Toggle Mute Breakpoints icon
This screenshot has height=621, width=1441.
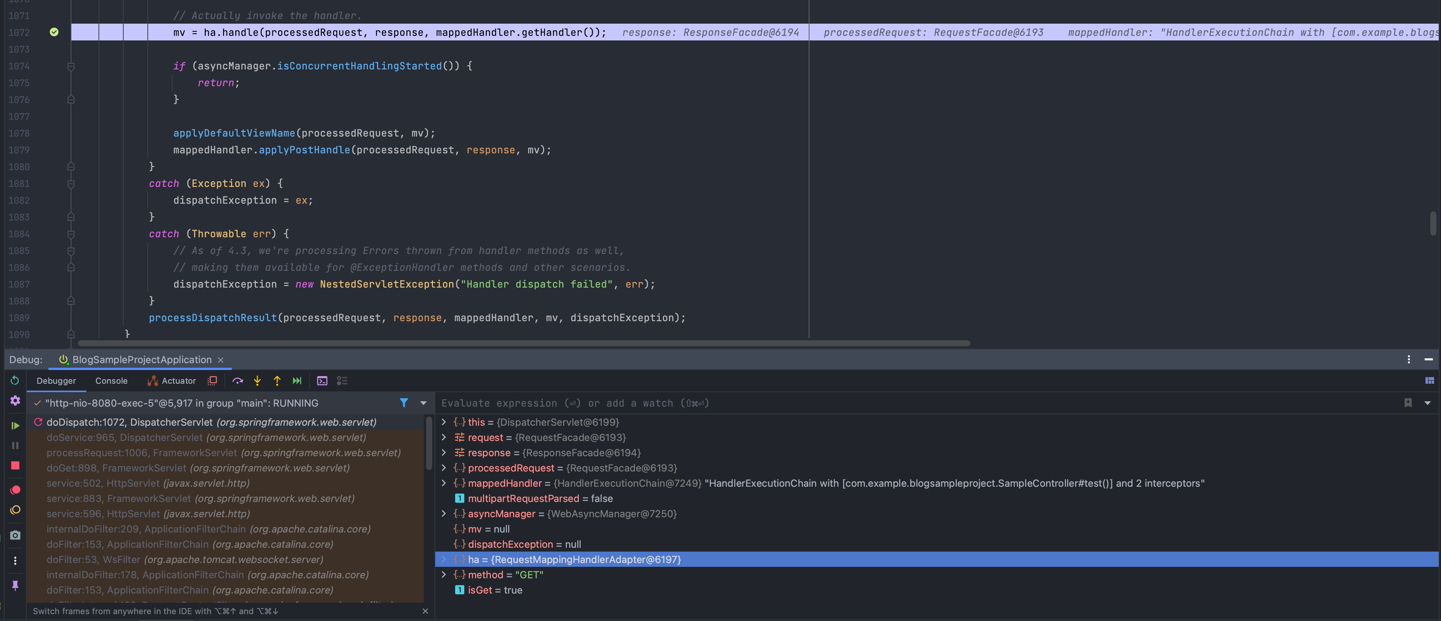(x=15, y=510)
